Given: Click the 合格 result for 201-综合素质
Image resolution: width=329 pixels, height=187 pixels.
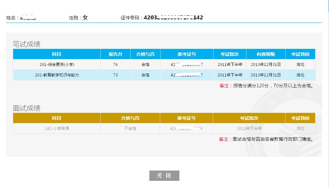Looking at the screenshot, I should pos(145,65).
